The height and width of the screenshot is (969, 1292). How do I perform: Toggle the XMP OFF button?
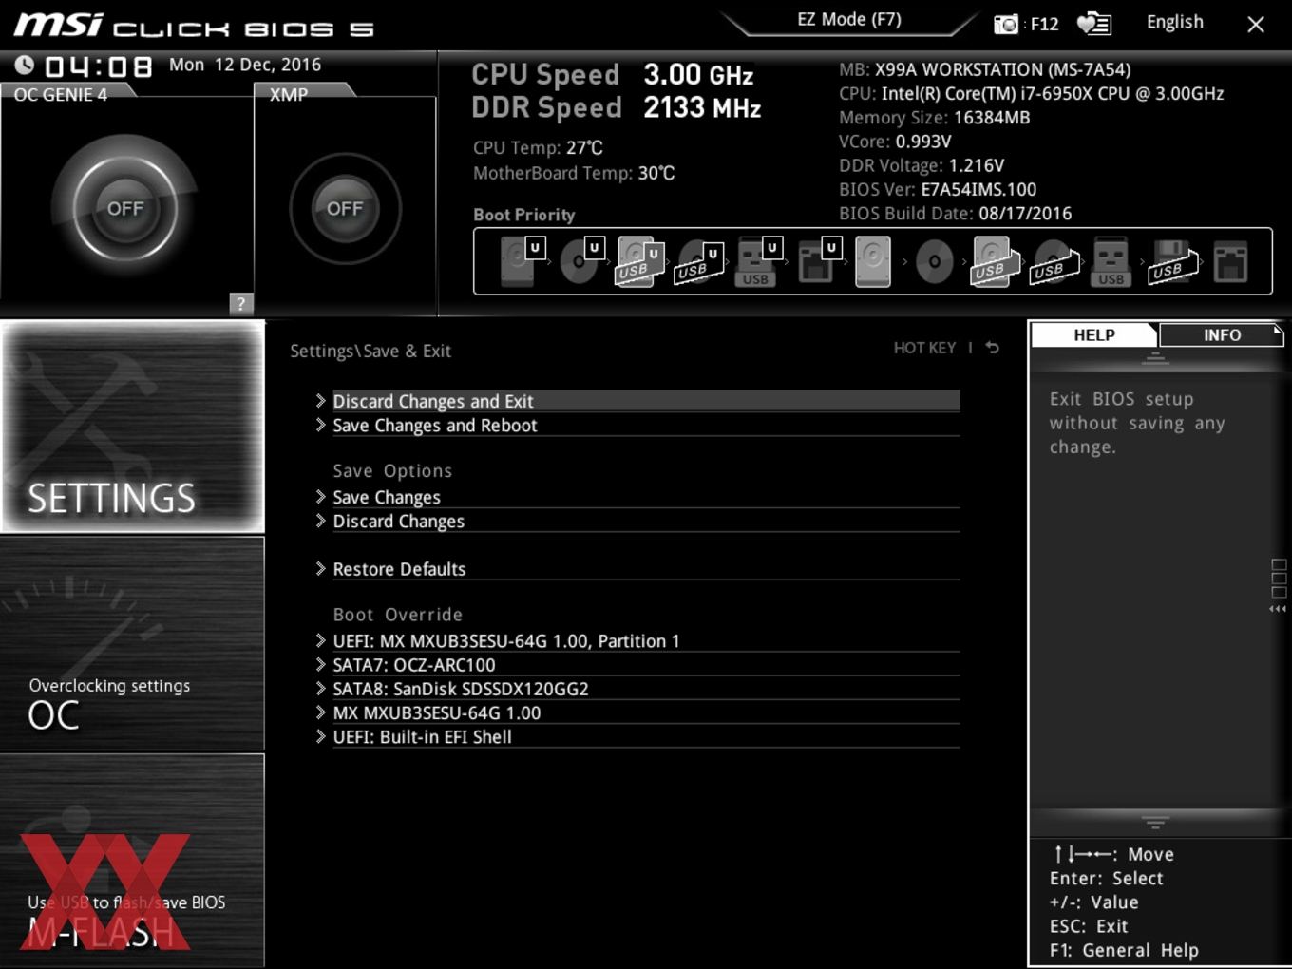345,208
